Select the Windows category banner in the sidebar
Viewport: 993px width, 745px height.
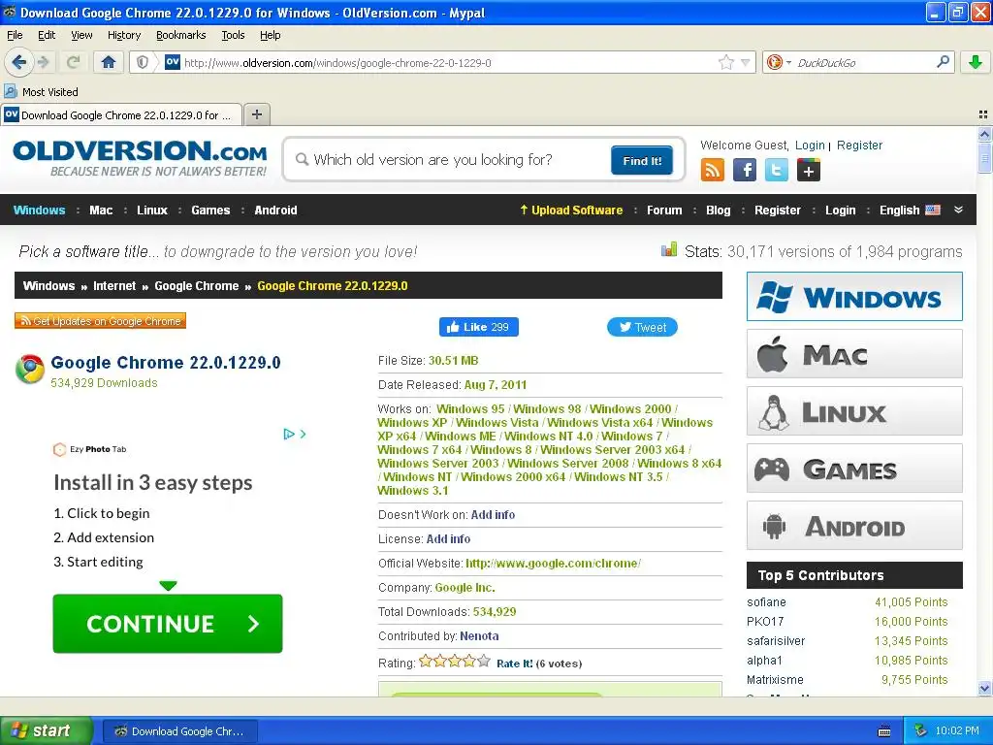coord(854,297)
